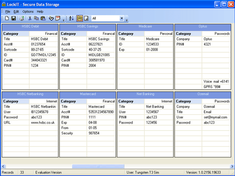This screenshot has height=176, width=235.
Task: Click the card number 344043321
Action: [39, 60]
